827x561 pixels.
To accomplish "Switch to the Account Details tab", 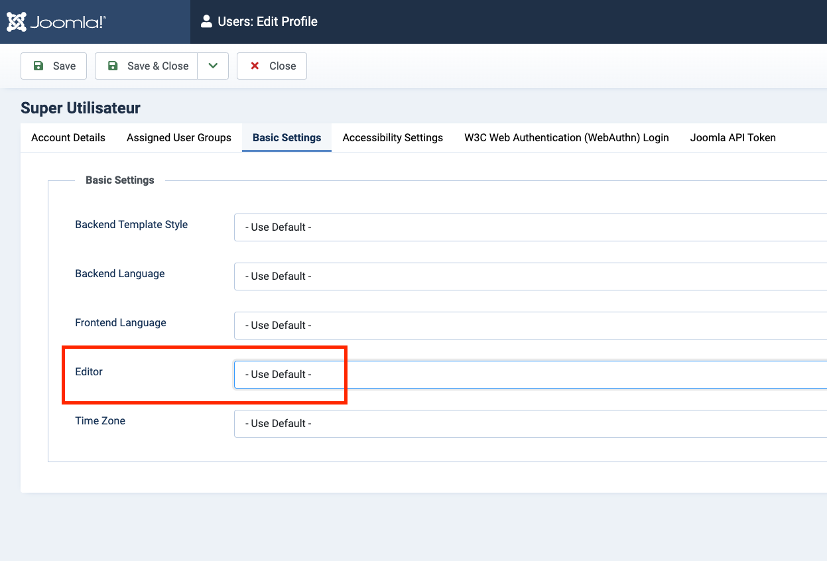I will click(68, 138).
